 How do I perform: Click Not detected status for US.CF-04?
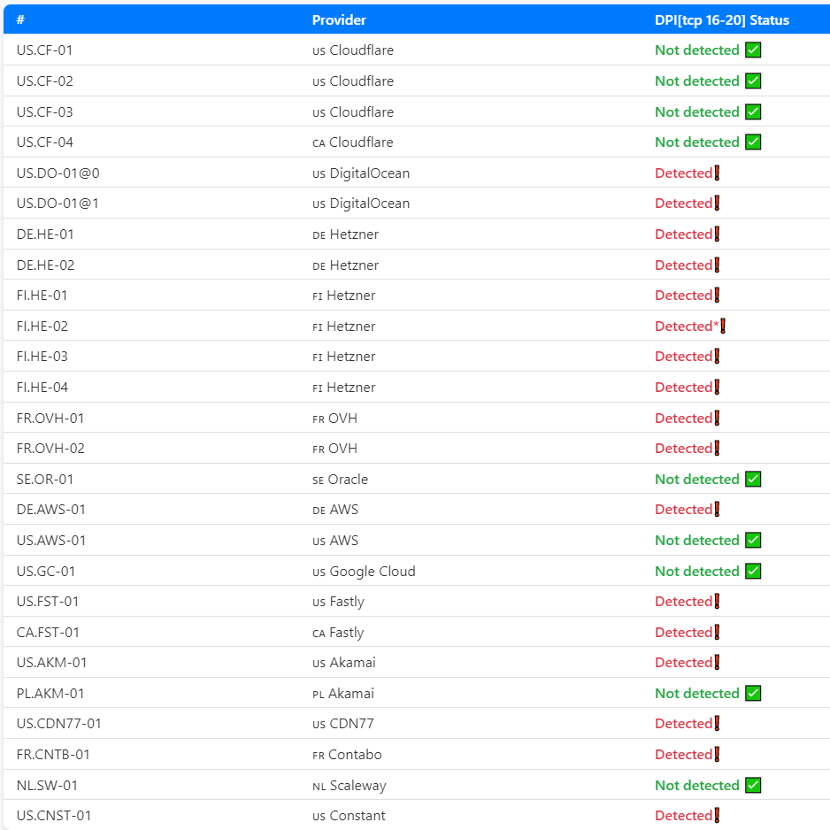click(696, 142)
